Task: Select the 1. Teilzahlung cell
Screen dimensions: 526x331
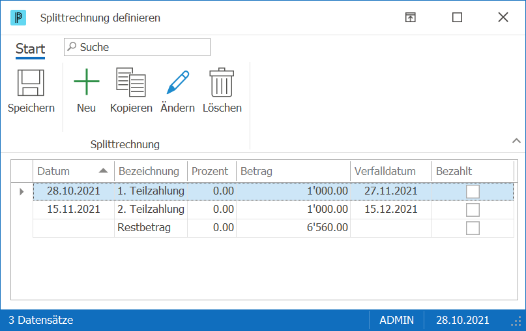Action: (x=151, y=191)
